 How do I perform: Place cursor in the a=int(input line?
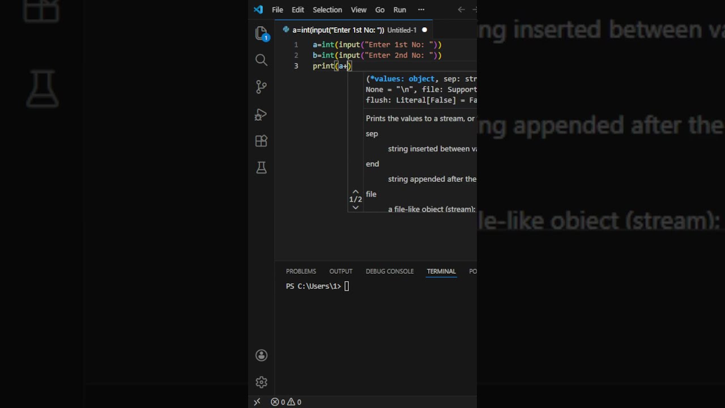point(377,45)
